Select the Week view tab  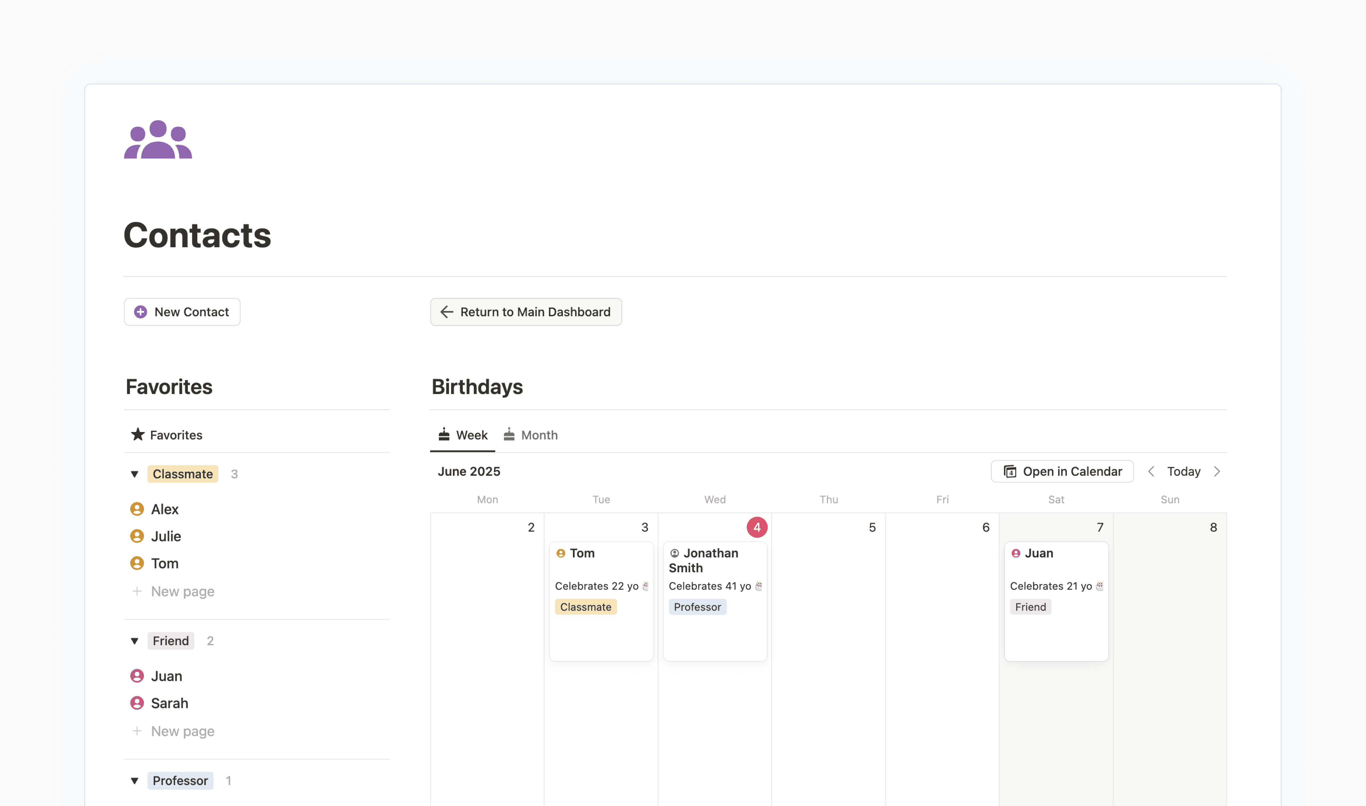pyautogui.click(x=471, y=434)
